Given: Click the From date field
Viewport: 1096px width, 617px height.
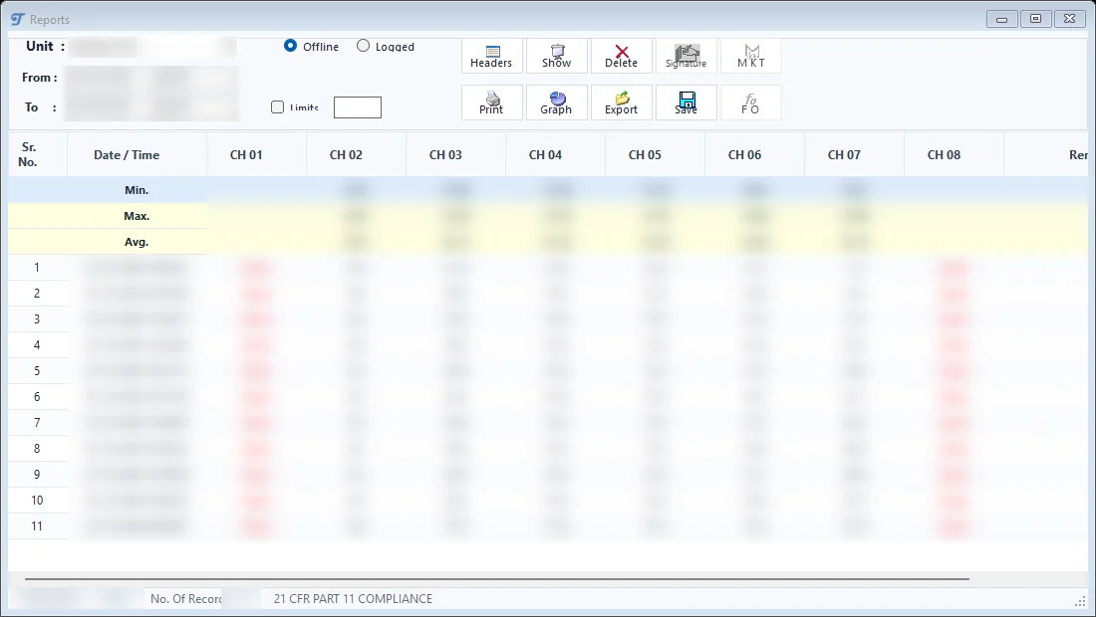Looking at the screenshot, I should point(151,78).
